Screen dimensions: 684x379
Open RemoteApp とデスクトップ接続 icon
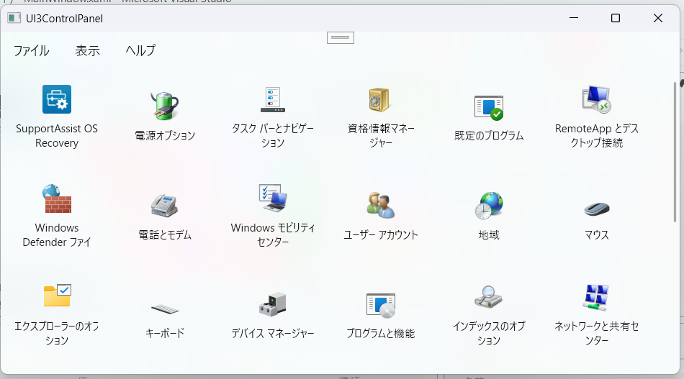coord(596,99)
